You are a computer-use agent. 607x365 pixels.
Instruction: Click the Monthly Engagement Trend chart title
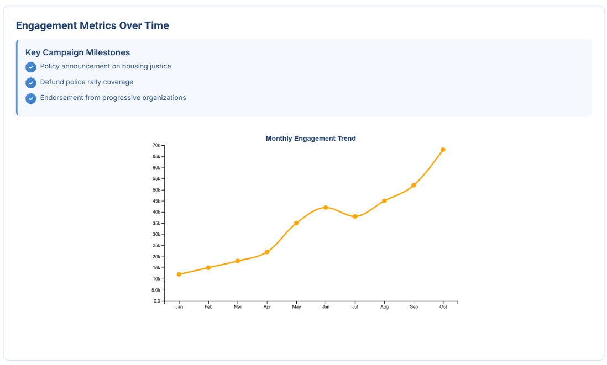[311, 139]
